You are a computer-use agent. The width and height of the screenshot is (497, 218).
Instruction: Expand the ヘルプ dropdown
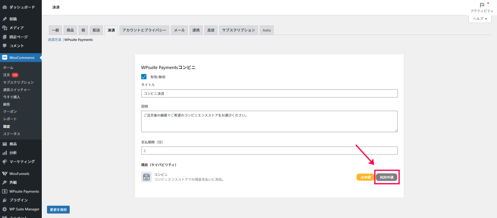pos(480,19)
